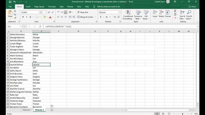Decrease font size with the smaller A icon
This screenshot has width=205, height=115.
click(x=53, y=12)
